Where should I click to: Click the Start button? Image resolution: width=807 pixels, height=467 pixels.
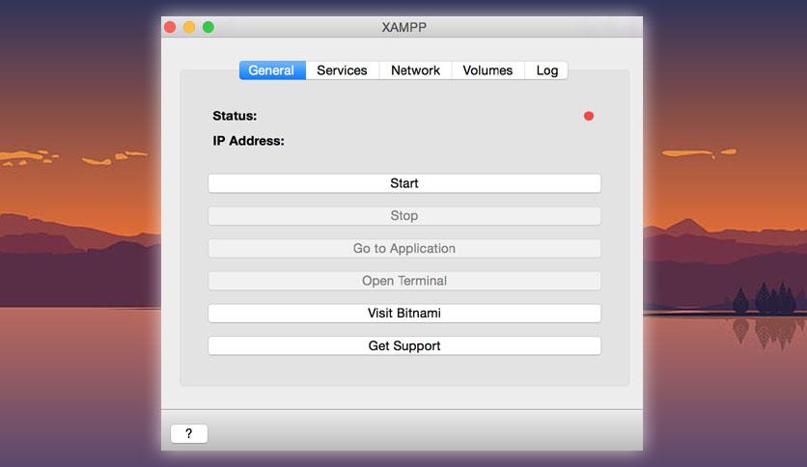404,183
